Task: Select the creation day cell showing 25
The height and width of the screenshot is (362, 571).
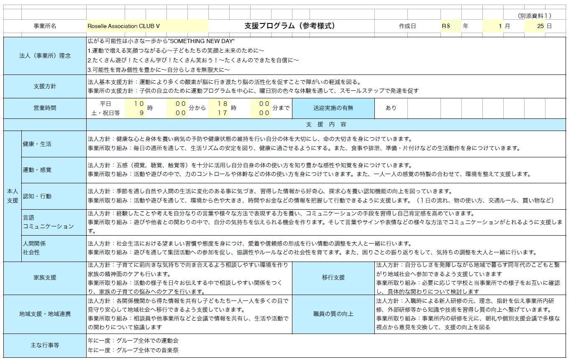Action: [x=535, y=26]
